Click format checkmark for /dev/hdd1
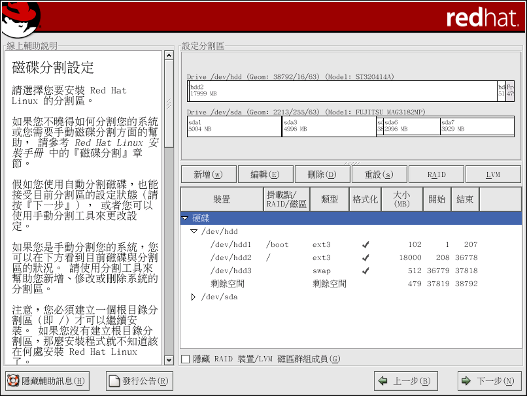 click(365, 245)
